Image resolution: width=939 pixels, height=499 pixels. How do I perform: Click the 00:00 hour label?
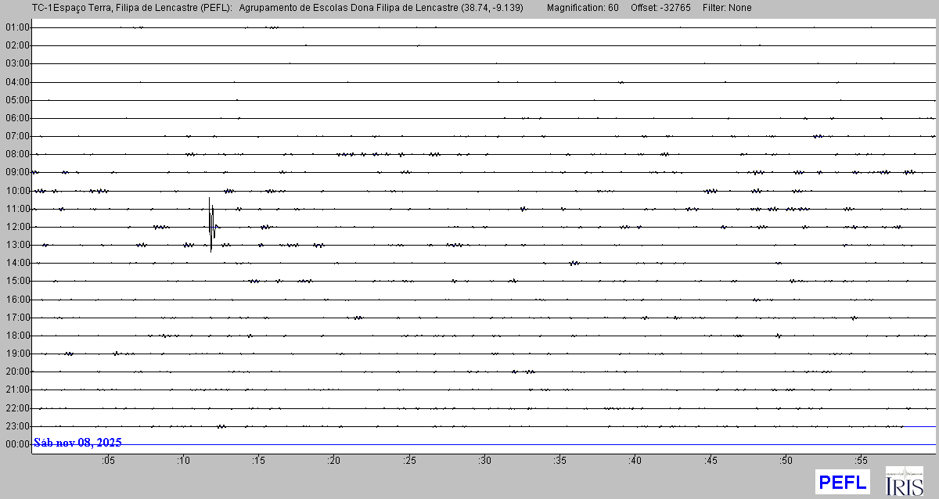tap(17, 444)
